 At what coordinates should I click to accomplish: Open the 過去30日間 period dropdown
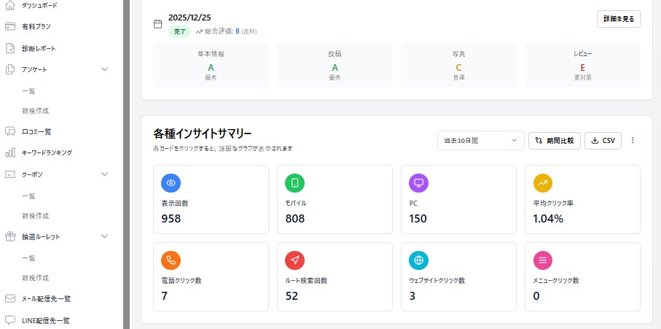(x=480, y=141)
